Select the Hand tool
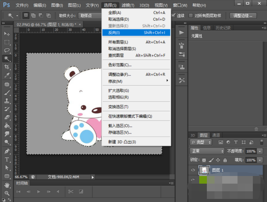The height and width of the screenshot is (202, 267). pyautogui.click(x=7, y=185)
